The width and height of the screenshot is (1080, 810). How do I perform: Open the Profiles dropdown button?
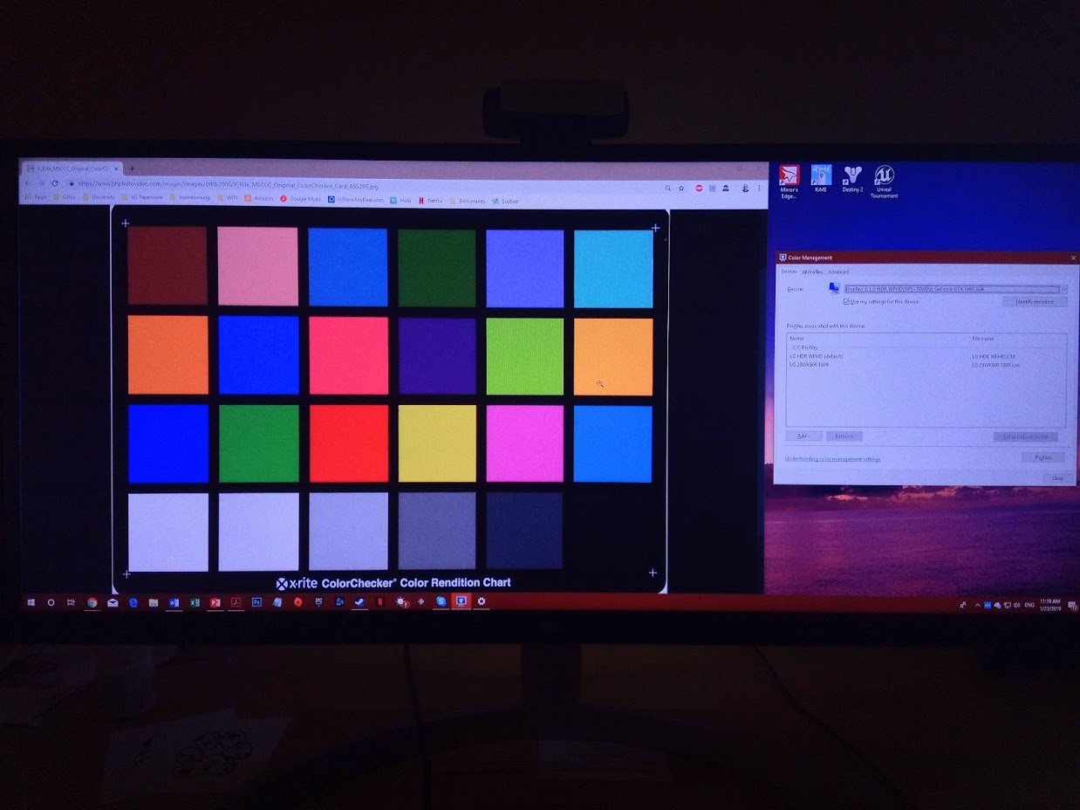coord(1042,457)
